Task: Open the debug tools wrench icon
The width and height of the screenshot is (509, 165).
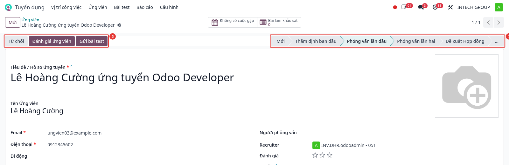Action: click(450, 7)
